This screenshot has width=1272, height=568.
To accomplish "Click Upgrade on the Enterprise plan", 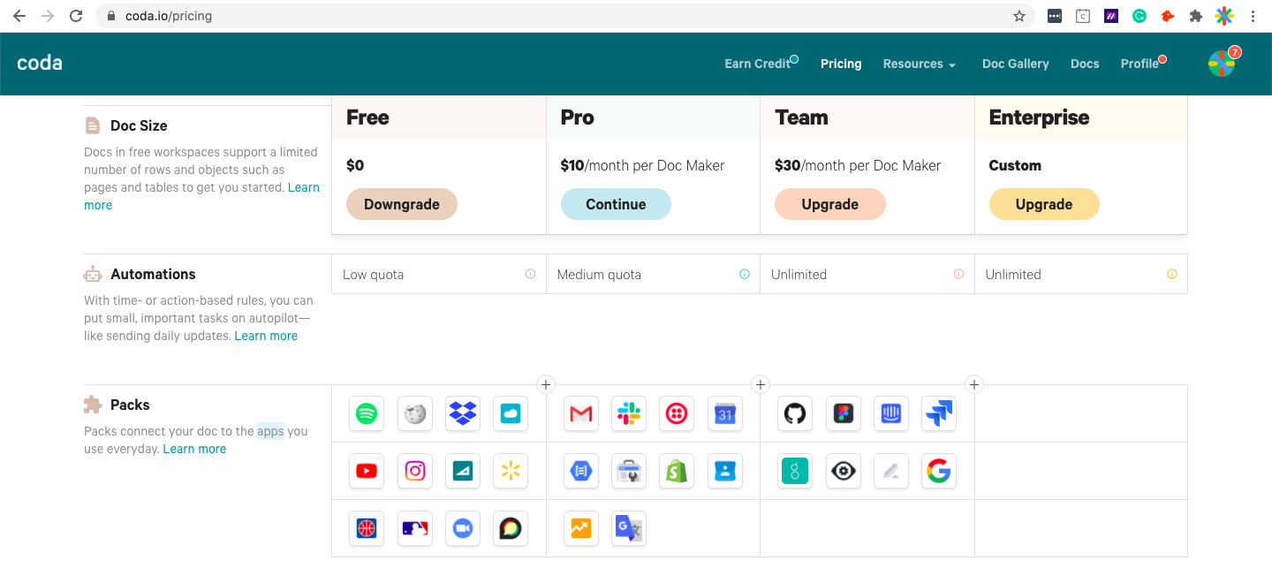I will coord(1044,204).
